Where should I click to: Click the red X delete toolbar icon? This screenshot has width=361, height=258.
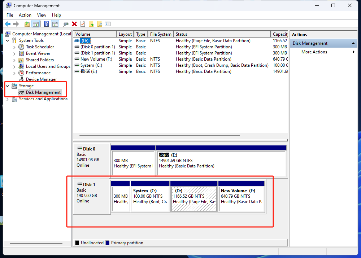pos(74,24)
